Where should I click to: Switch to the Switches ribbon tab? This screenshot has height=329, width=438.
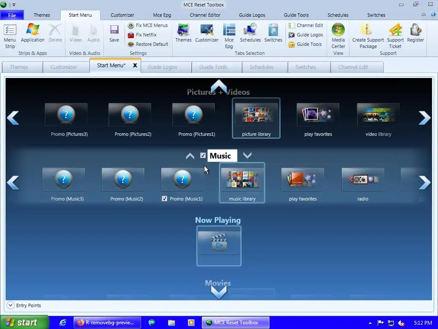click(x=376, y=15)
